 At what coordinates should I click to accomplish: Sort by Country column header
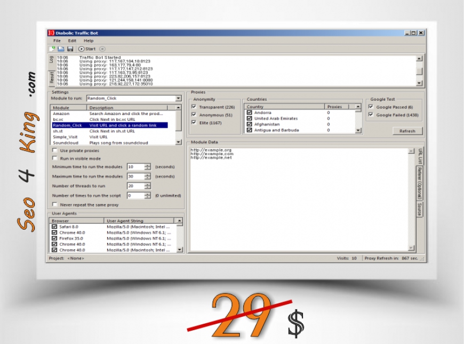(x=285, y=107)
